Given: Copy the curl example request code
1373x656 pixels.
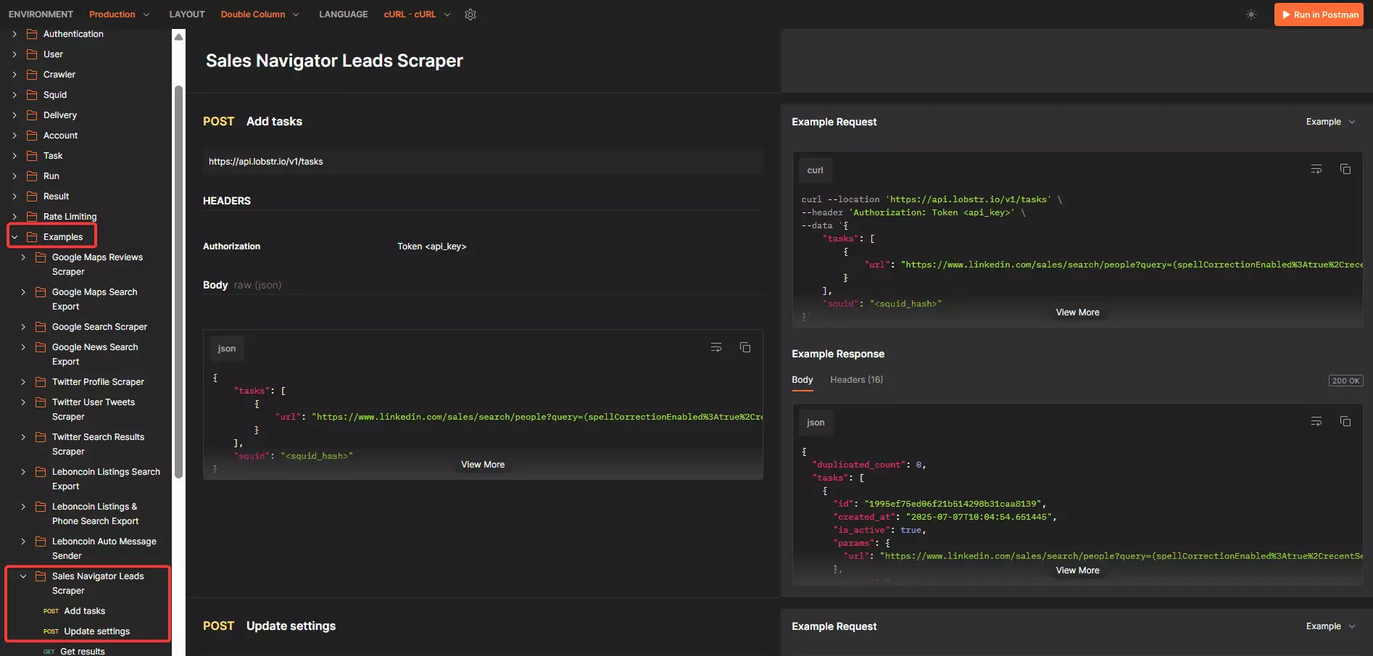Looking at the screenshot, I should point(1345,169).
